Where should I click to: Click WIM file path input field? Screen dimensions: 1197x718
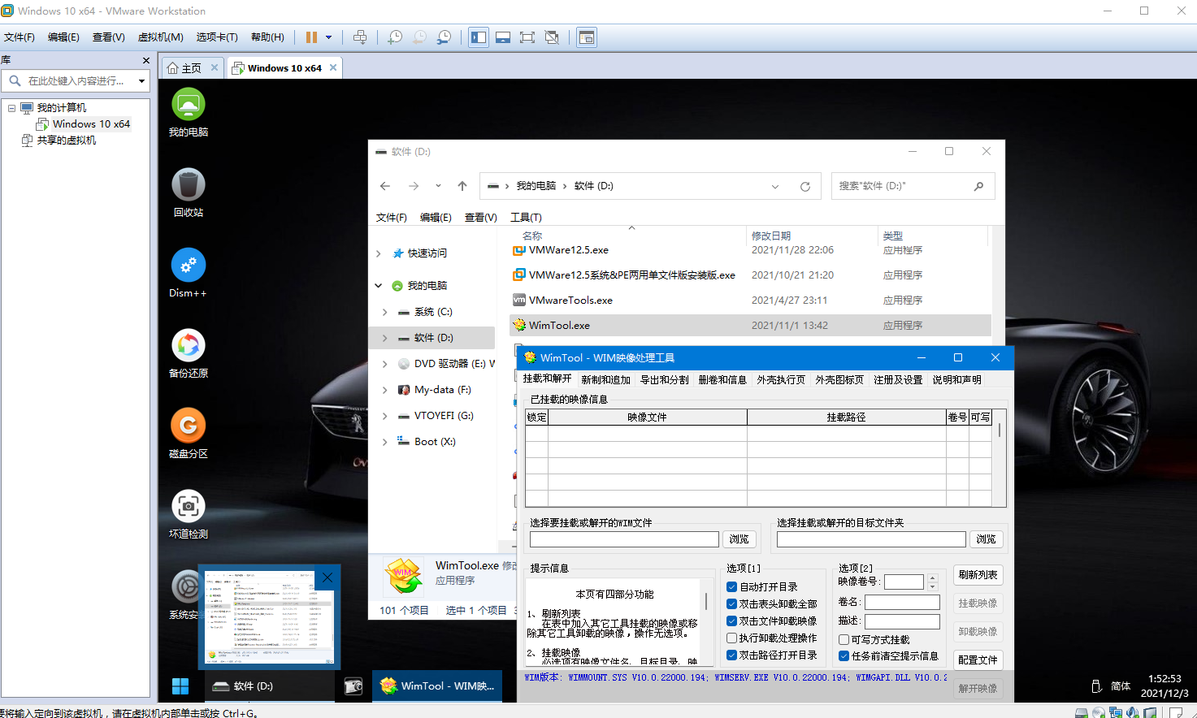[x=624, y=539]
